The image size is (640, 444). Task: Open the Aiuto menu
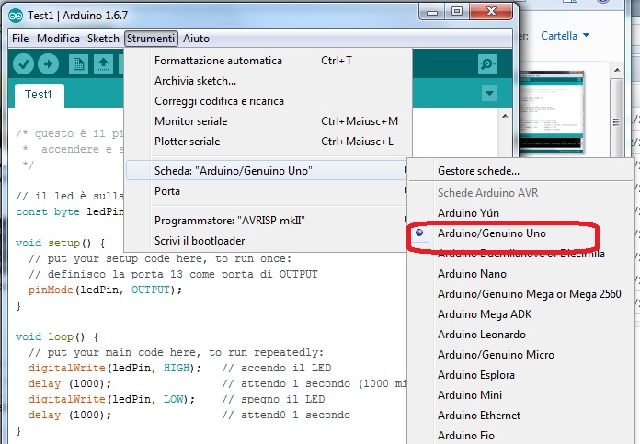(197, 39)
